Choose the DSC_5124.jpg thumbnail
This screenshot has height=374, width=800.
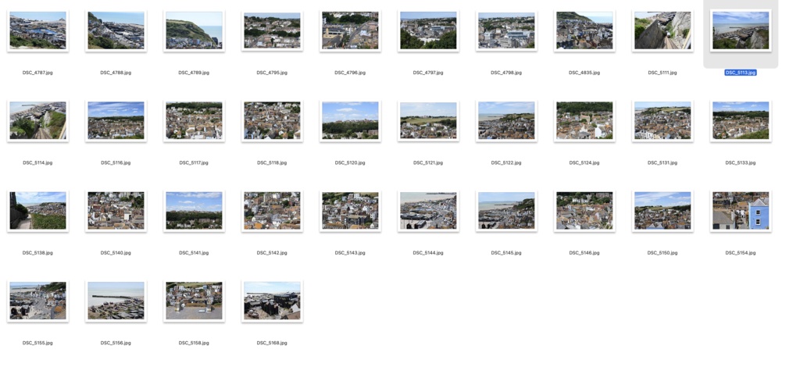coord(584,121)
